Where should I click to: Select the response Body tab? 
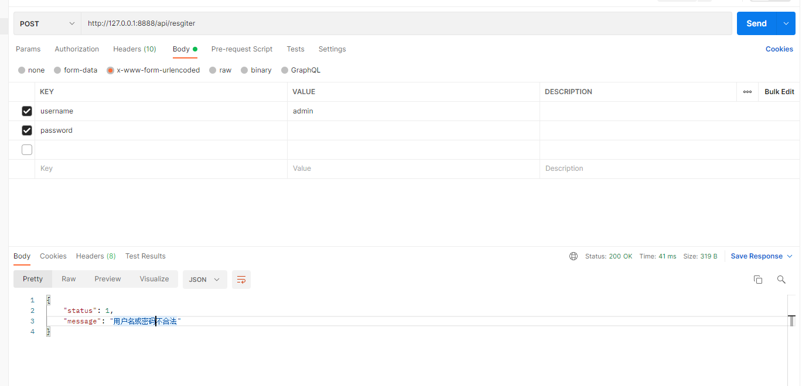coord(22,256)
